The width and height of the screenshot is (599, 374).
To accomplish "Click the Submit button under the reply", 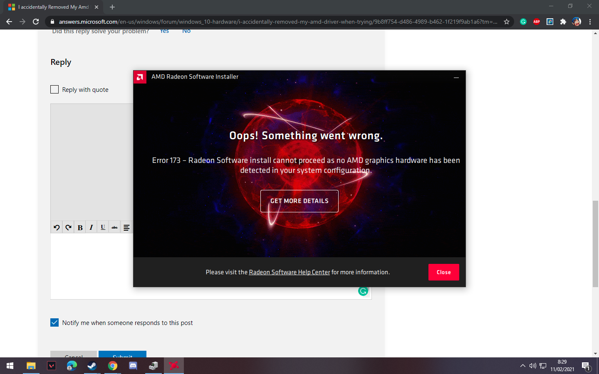I will pyautogui.click(x=122, y=354).
